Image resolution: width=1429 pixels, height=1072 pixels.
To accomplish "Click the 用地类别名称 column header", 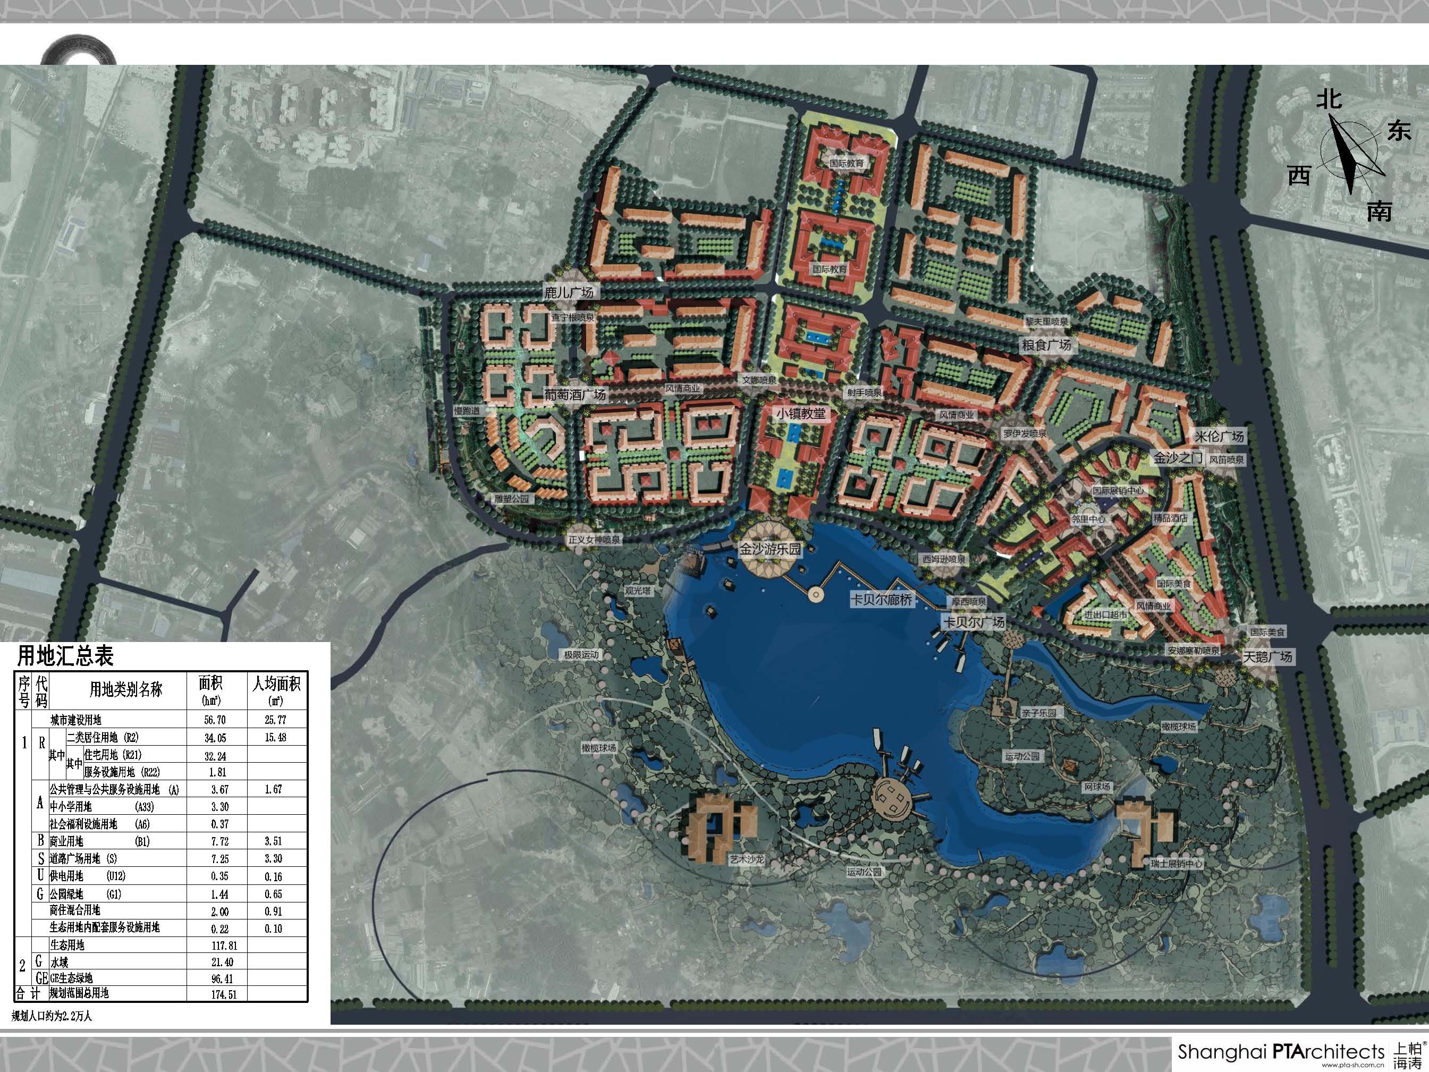I will [x=125, y=689].
